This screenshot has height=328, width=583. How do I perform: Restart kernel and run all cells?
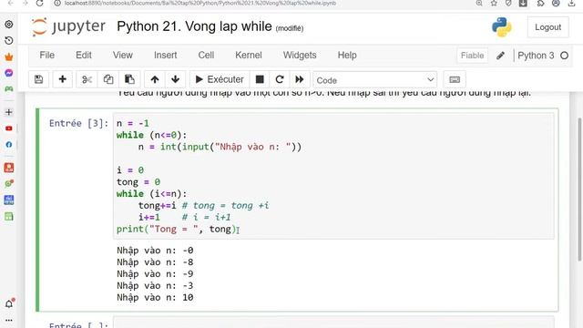[300, 79]
